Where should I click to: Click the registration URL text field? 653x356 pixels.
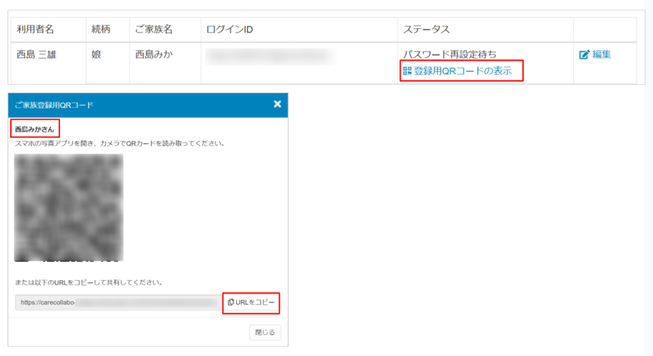[x=118, y=303]
